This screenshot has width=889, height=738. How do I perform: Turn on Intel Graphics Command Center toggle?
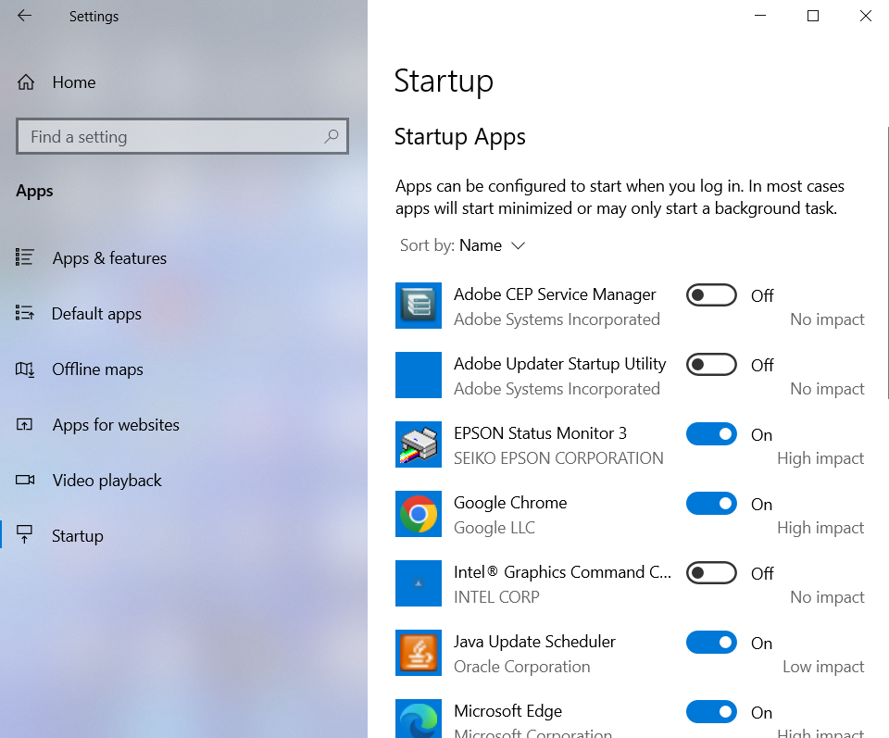(x=711, y=573)
